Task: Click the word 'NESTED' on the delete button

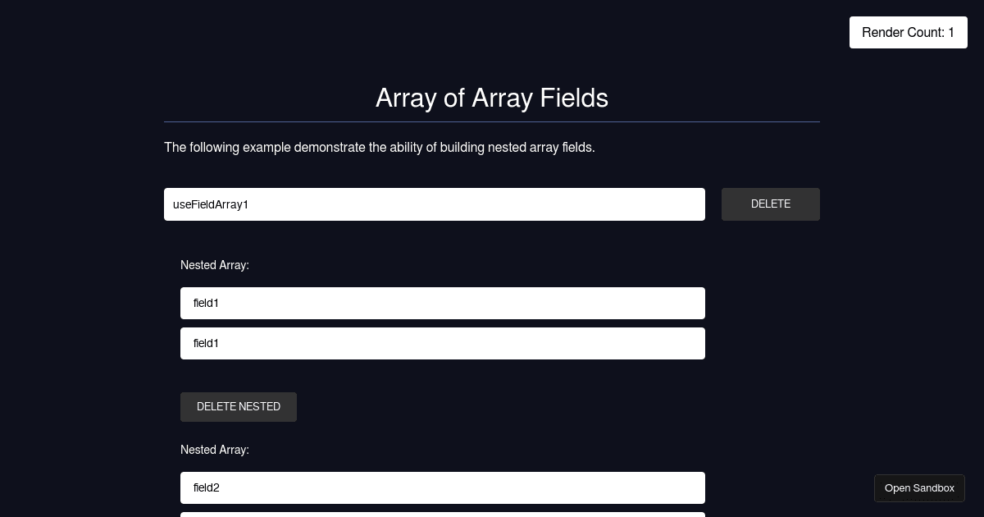Action: [257, 407]
